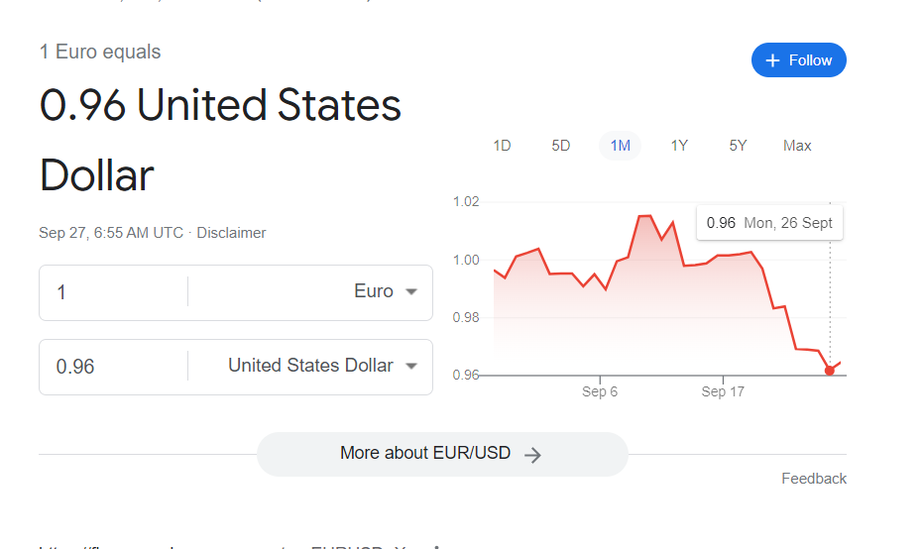Open the Euro currency dropdown arrow
923x549 pixels.
[412, 291]
